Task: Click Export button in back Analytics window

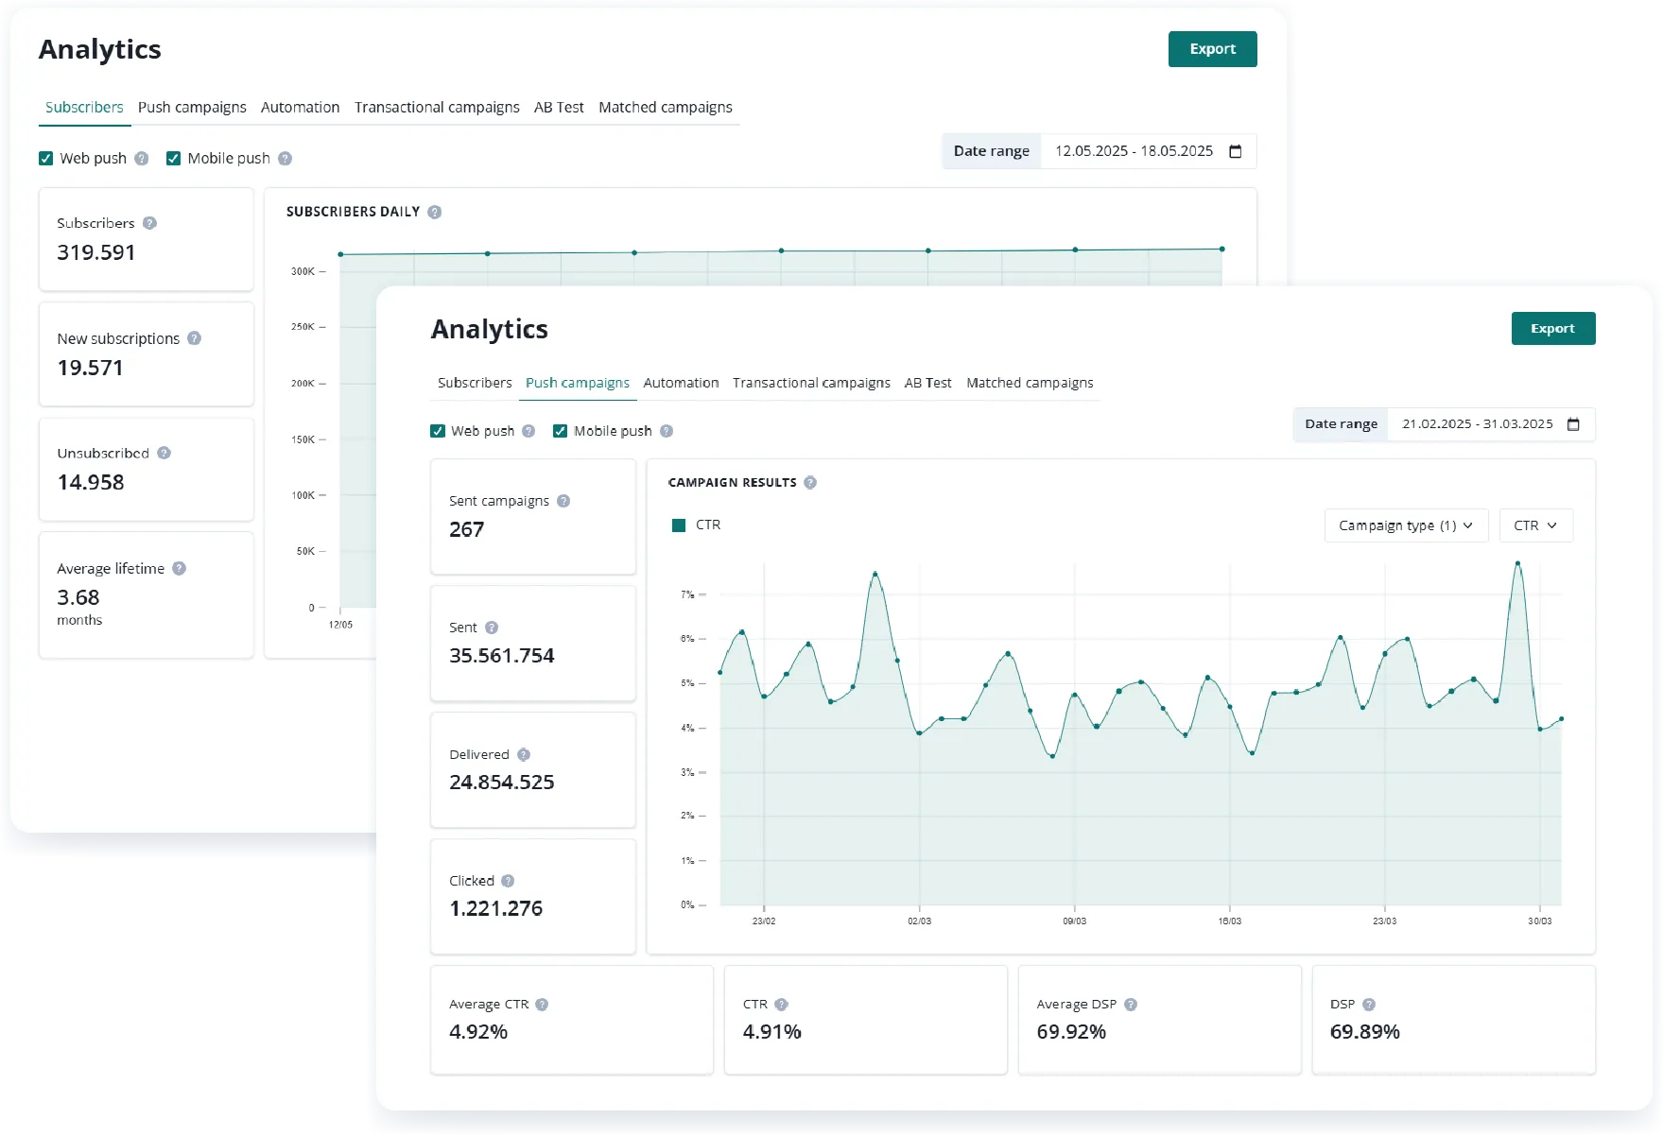Action: point(1212,49)
